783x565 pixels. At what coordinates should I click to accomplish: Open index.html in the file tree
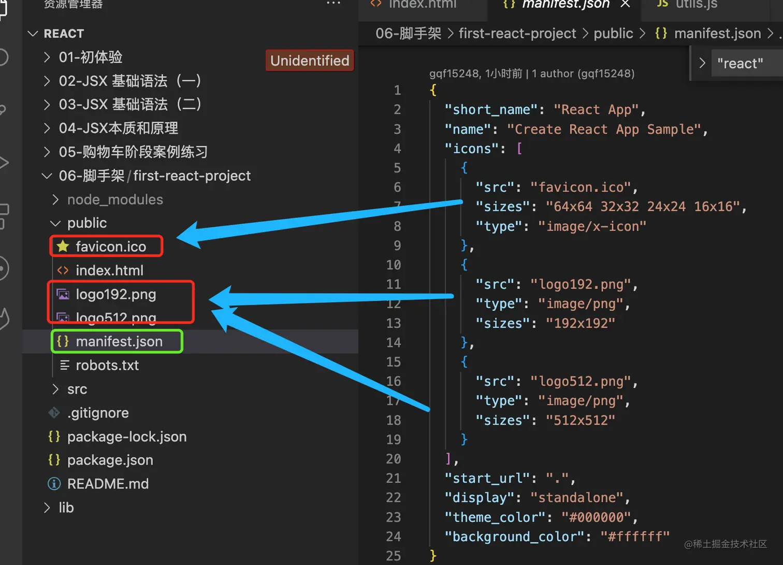click(x=109, y=270)
